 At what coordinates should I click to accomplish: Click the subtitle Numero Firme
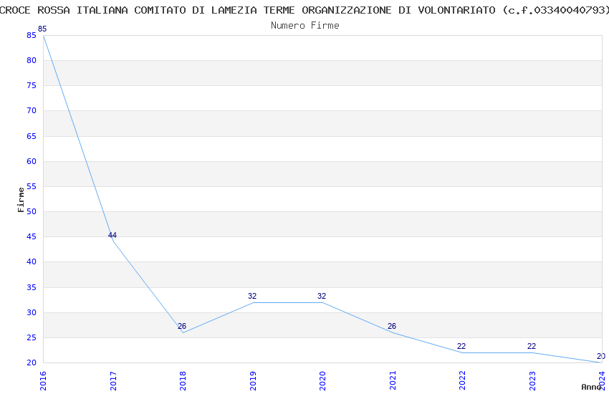pyautogui.click(x=305, y=25)
